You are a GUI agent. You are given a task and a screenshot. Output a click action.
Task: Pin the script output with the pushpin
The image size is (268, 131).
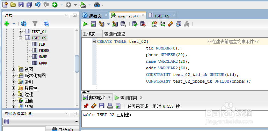tap(86, 106)
